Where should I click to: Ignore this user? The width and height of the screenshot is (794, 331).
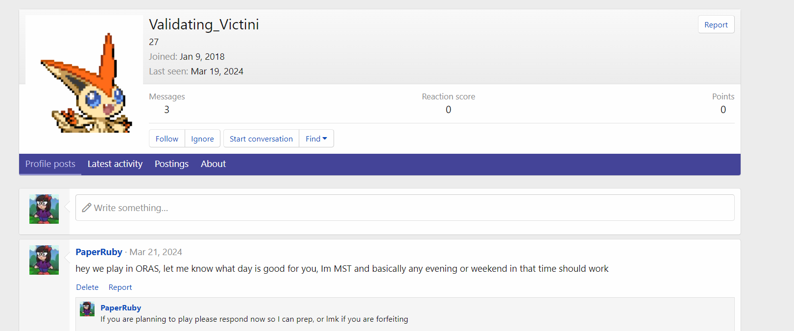coord(202,139)
